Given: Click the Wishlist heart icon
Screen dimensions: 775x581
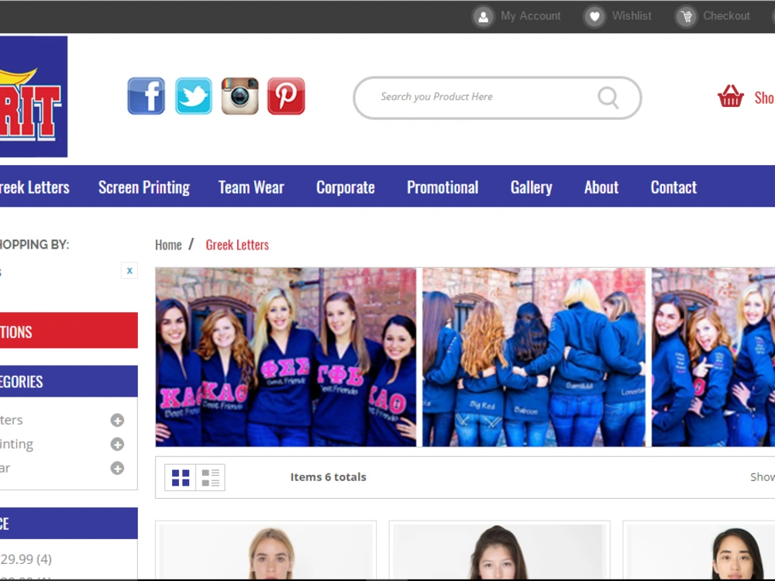Looking at the screenshot, I should [x=594, y=17].
